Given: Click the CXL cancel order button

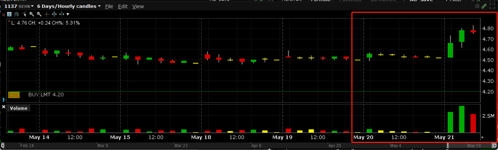Looking at the screenshot, I should [x=14, y=95].
